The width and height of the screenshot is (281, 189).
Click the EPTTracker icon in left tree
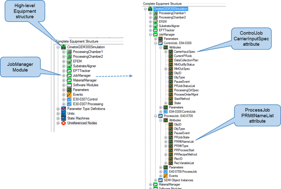69,71
